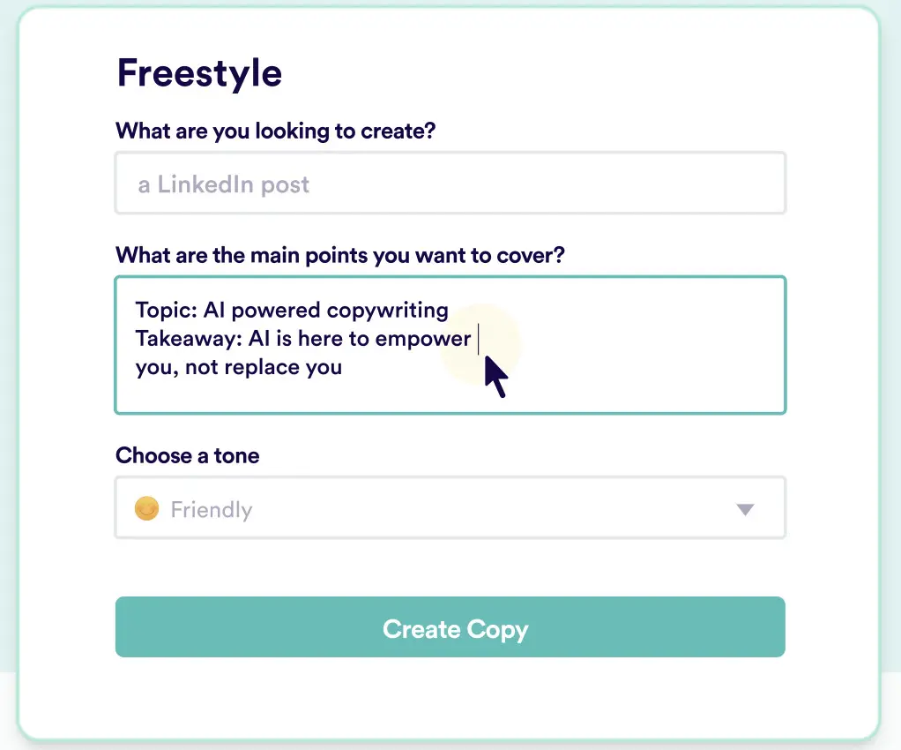901x750 pixels.
Task: Click the Freestyle heading
Action: coord(199,72)
